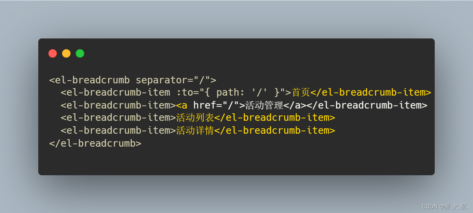
Task: Click the yellow closing tag after 活动列表
Action: 274,118
